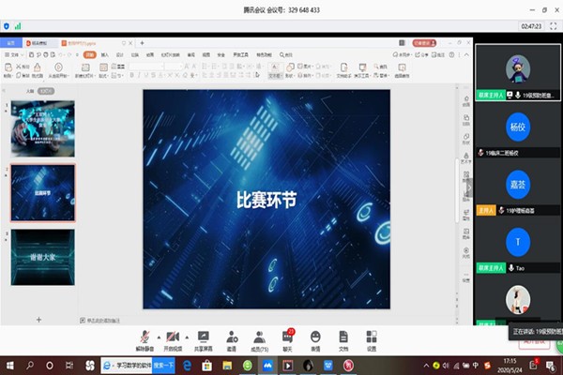Open the 插入 ribbon tab

pyautogui.click(x=105, y=55)
